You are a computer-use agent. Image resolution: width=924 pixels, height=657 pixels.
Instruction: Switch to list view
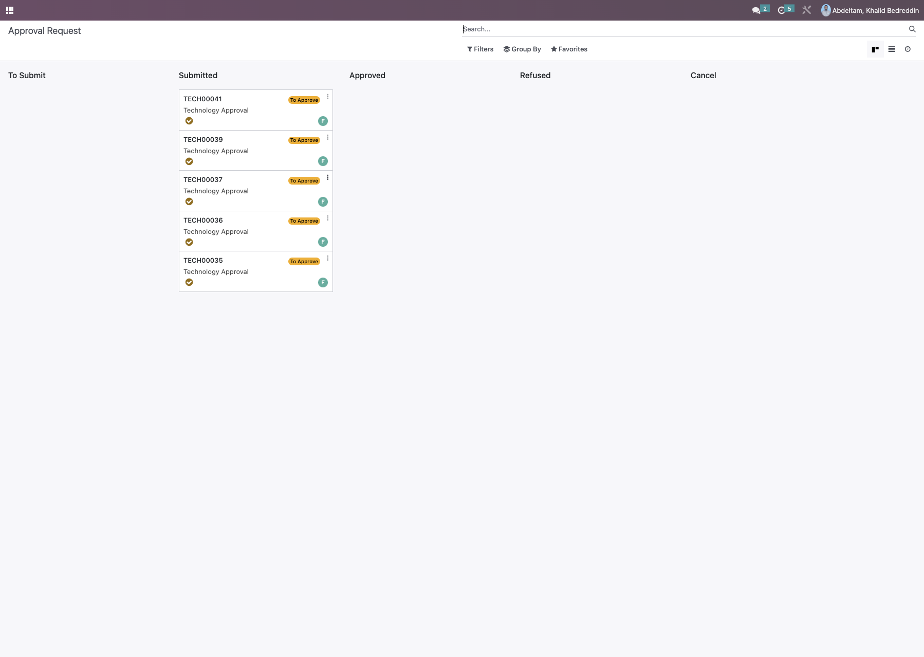click(x=892, y=49)
